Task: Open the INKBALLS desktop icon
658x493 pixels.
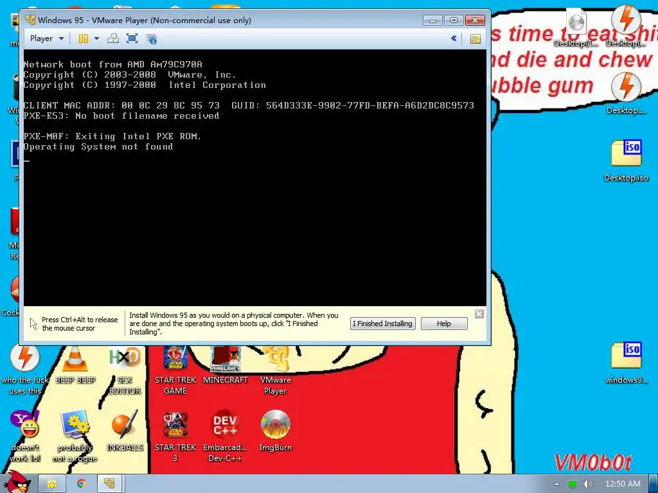Action: point(125,431)
